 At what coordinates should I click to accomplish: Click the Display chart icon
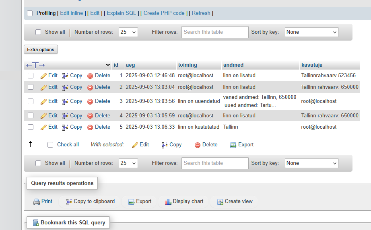[168, 202]
